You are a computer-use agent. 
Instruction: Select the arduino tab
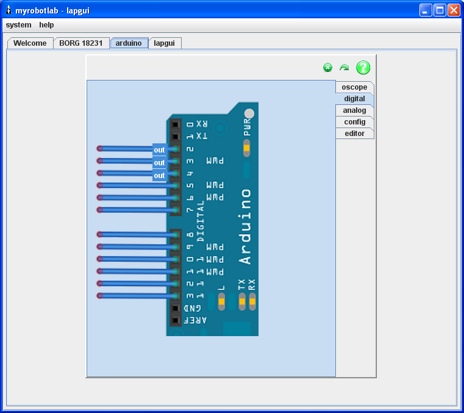click(129, 43)
